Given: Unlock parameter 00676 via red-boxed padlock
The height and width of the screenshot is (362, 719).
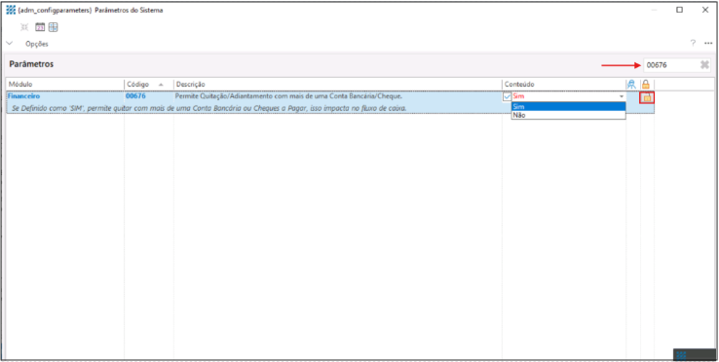Looking at the screenshot, I should (647, 97).
